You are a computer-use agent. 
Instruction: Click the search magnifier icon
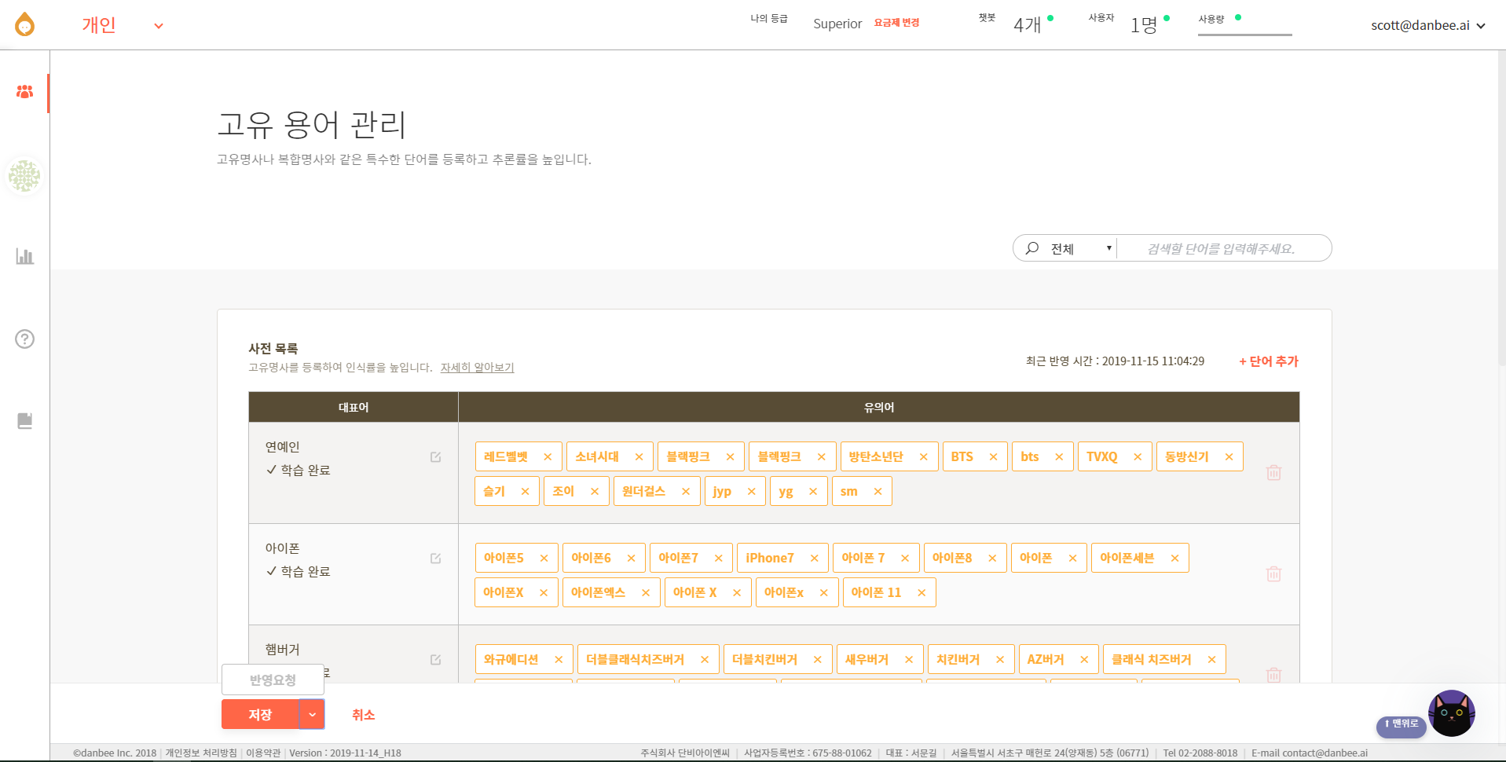click(x=1032, y=248)
